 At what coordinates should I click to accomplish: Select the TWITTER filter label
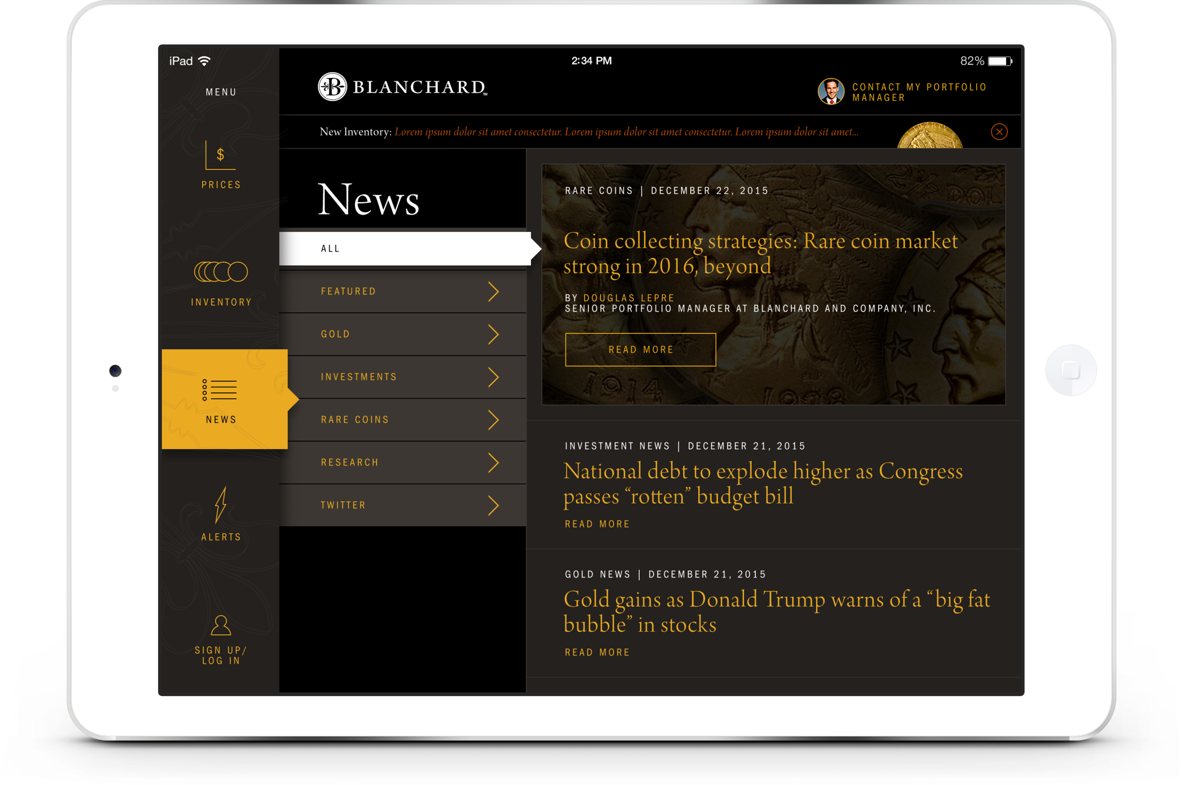coord(343,506)
